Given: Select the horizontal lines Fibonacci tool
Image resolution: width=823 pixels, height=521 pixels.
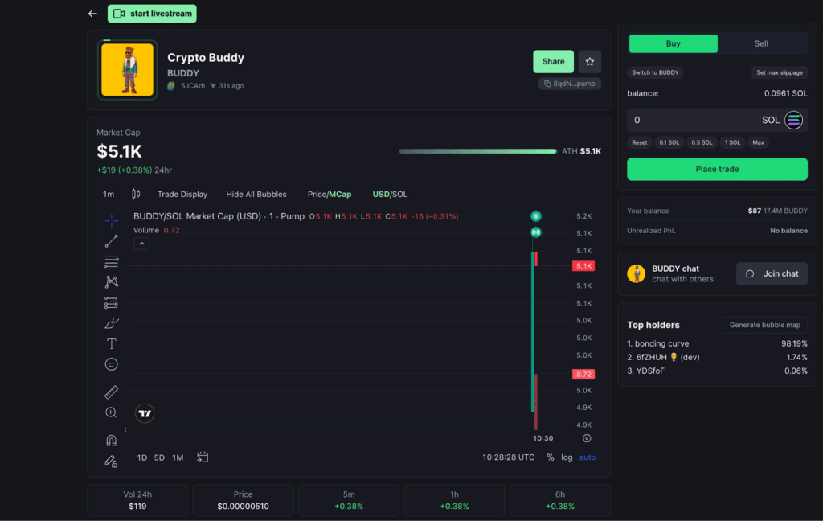Looking at the screenshot, I should point(111,261).
